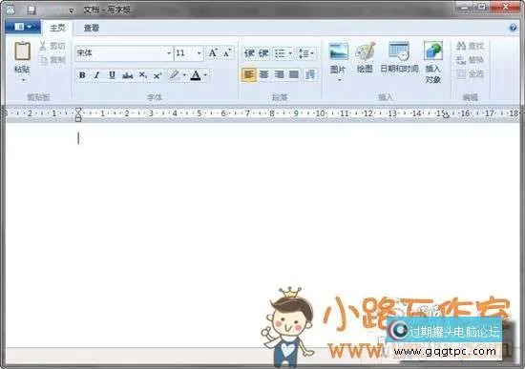Insert a Paint drawing
The width and height of the screenshot is (525, 369).
[x=365, y=57]
